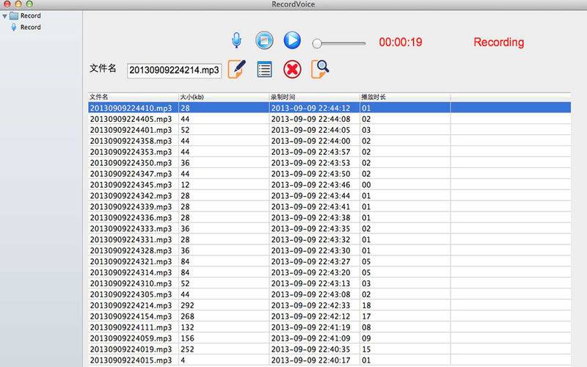Select row 20130909224111.mp3

[x=329, y=327]
